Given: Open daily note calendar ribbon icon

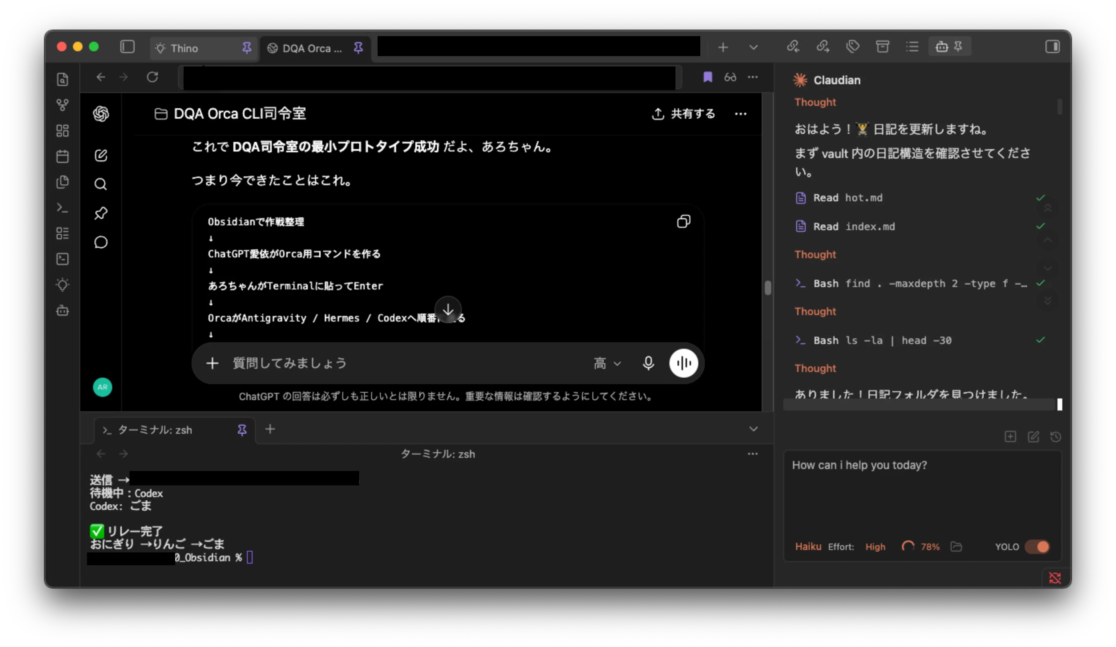Looking at the screenshot, I should (x=63, y=156).
